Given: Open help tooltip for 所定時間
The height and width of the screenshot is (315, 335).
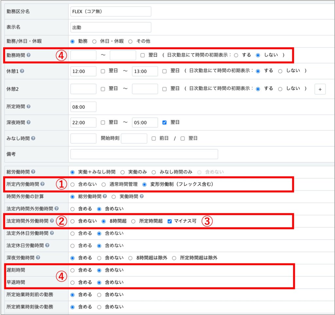Looking at the screenshot, I should point(28,107).
